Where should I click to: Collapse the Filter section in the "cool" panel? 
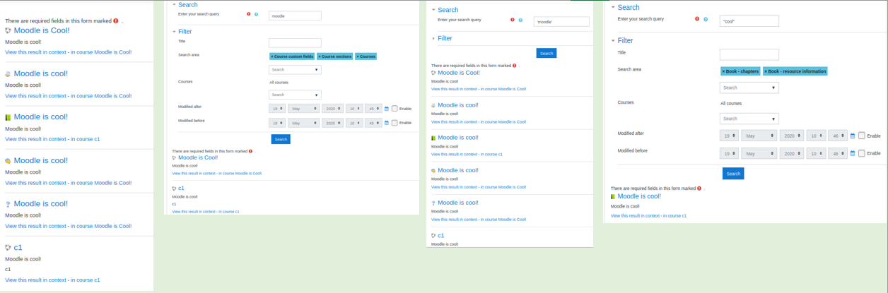(613, 40)
